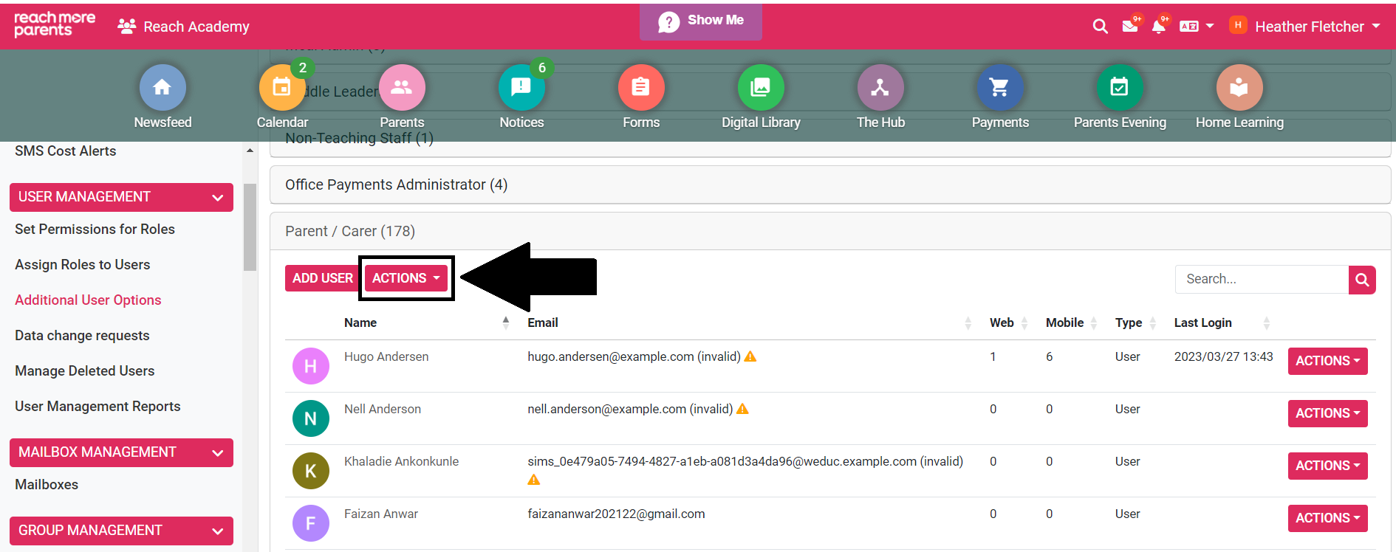Open the Notices icon
The width and height of the screenshot is (1396, 552).
tap(521, 88)
